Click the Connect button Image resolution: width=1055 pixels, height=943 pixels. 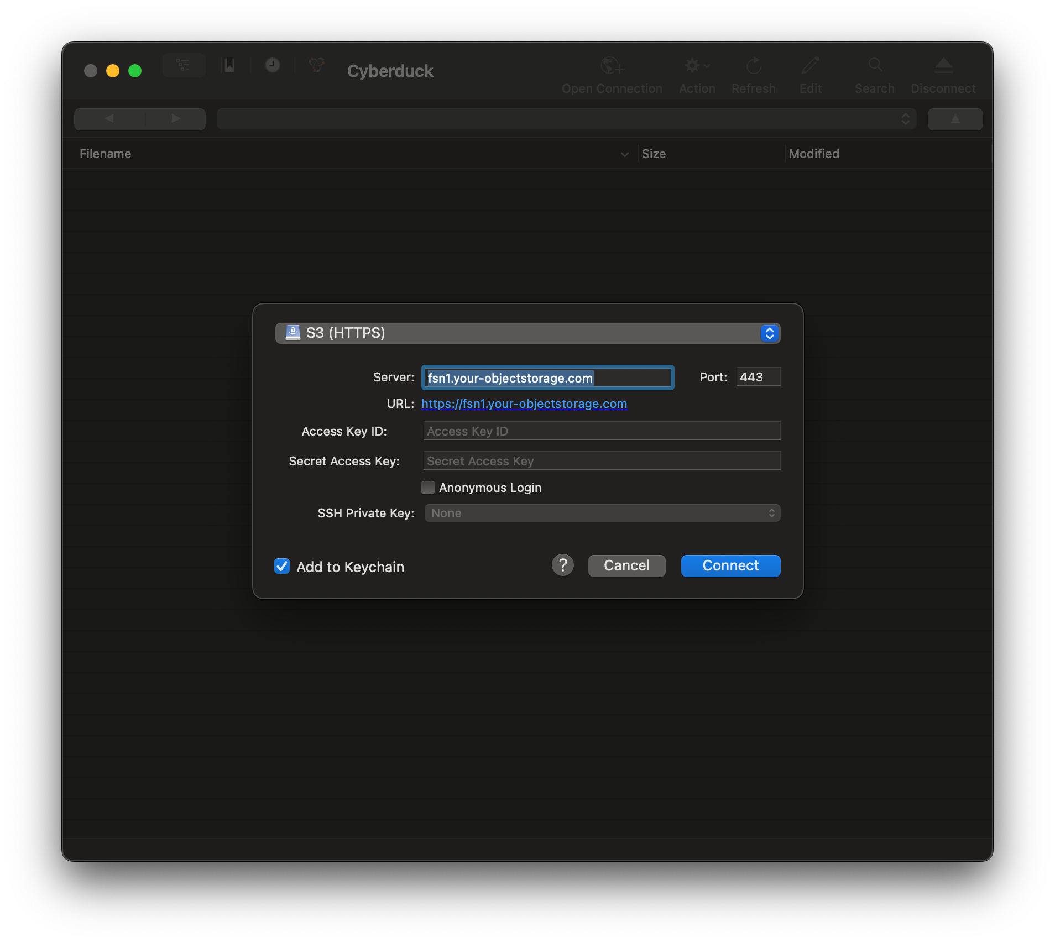click(x=730, y=565)
